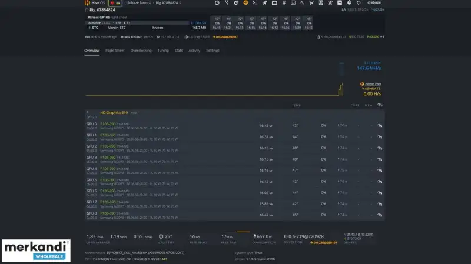
Task: Click the gauge icon in the table header
Action: click(380, 105)
